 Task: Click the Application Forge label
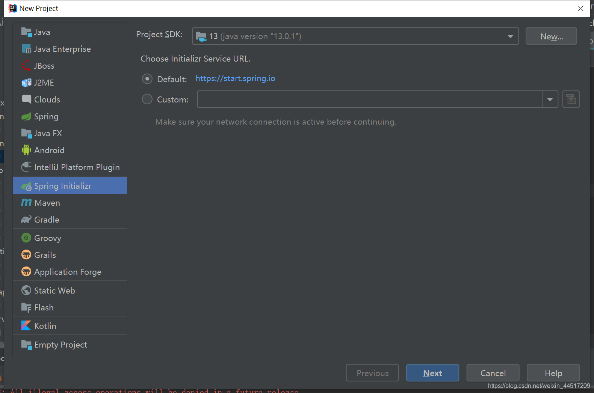pos(68,272)
